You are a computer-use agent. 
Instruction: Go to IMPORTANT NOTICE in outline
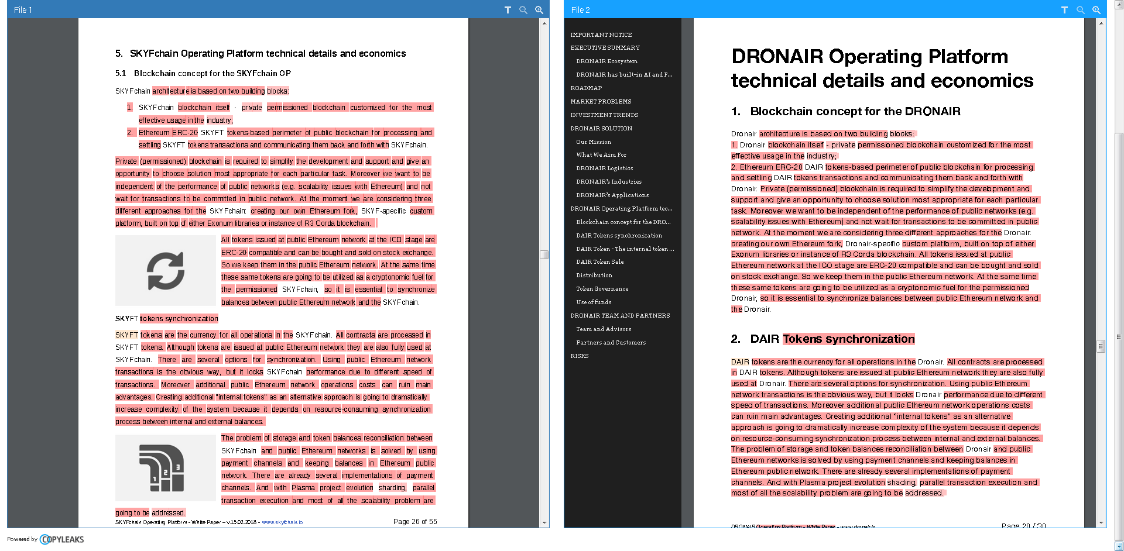(601, 35)
